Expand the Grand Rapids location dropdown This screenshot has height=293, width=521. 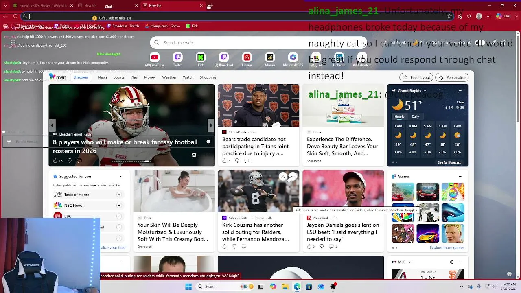pos(425,91)
